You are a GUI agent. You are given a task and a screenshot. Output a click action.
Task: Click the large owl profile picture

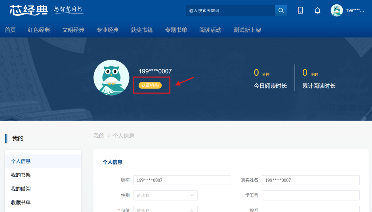pos(111,78)
